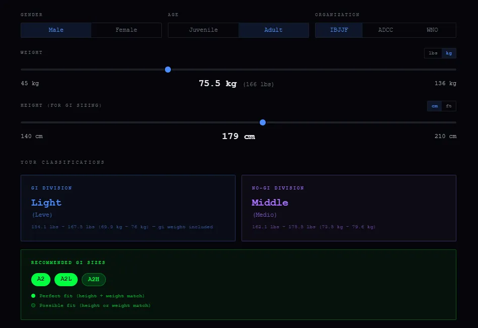Click the A2 gi size badge
Screen dimensions: 478x328
pos(41,279)
